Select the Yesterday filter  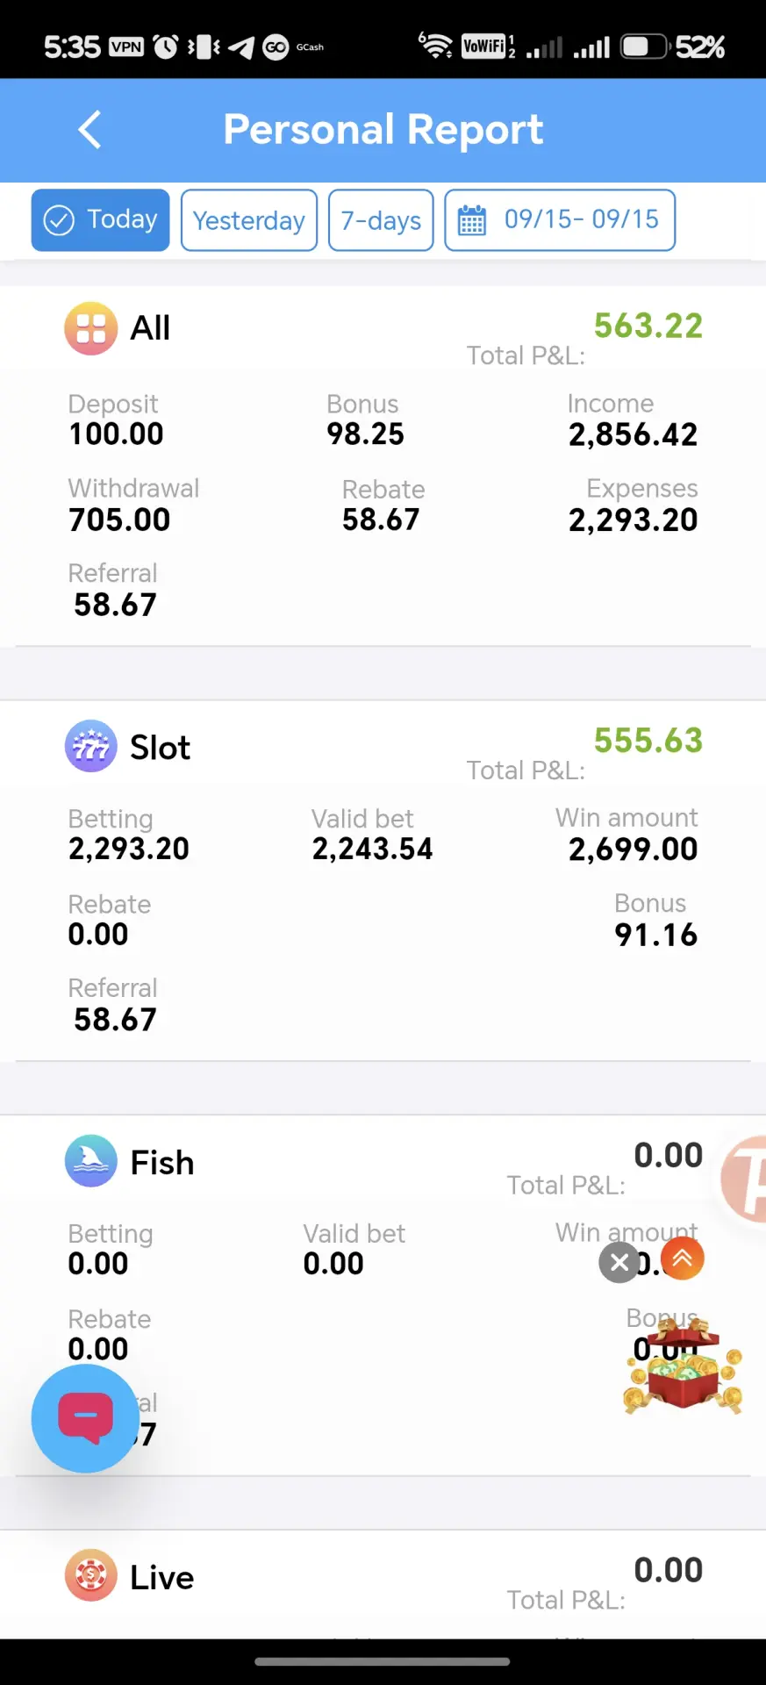tap(249, 220)
